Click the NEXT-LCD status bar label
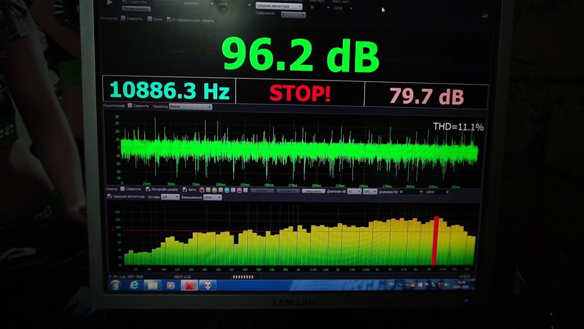Screen dimensions: 584x329 [x=183, y=277]
